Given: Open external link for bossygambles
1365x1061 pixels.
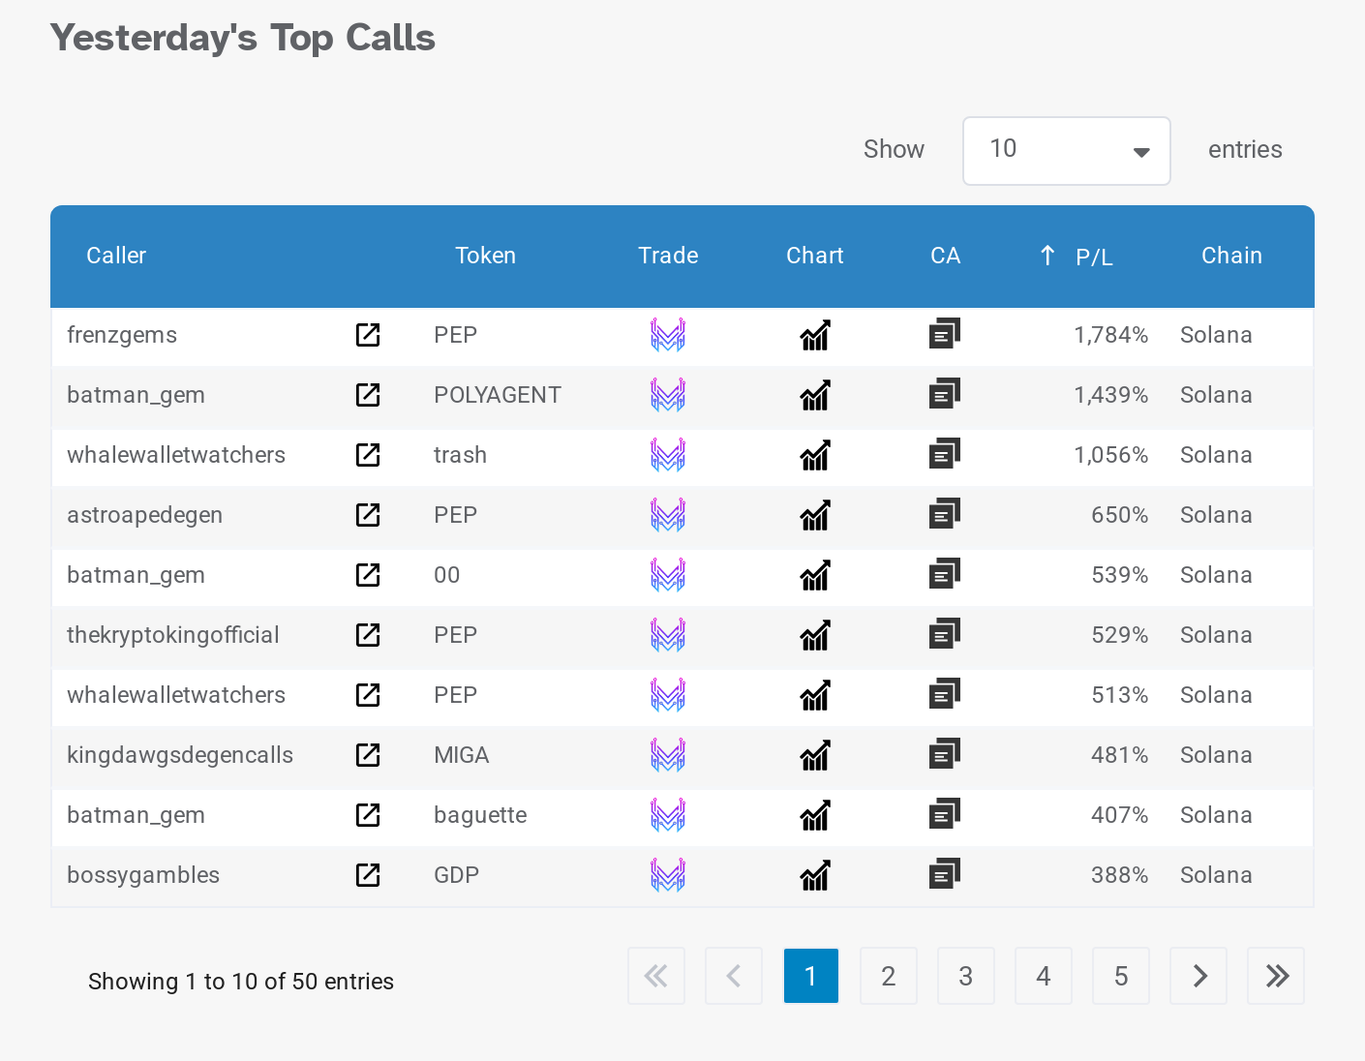Looking at the screenshot, I should pyautogui.click(x=368, y=875).
